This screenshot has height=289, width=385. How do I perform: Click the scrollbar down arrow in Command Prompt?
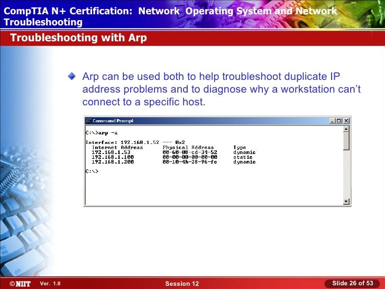(346, 202)
